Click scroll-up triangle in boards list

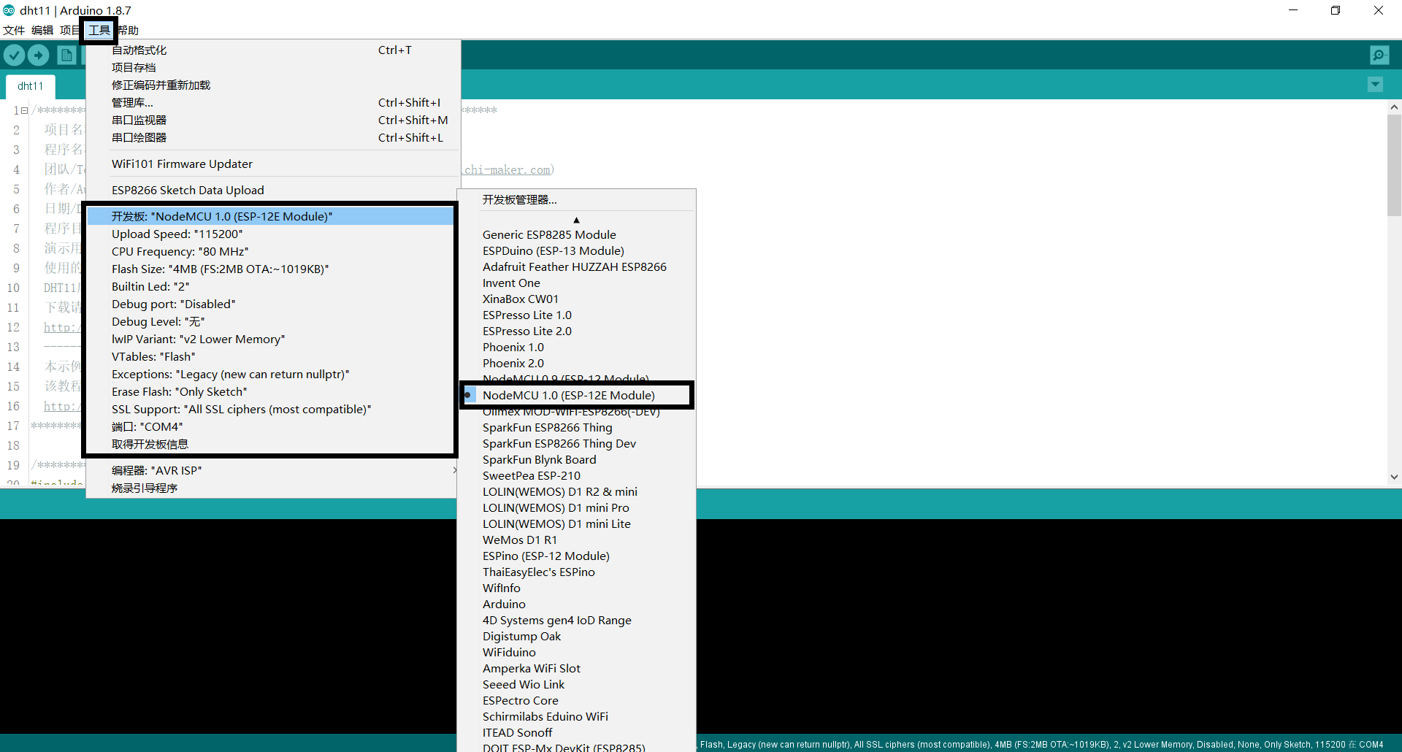tap(576, 220)
